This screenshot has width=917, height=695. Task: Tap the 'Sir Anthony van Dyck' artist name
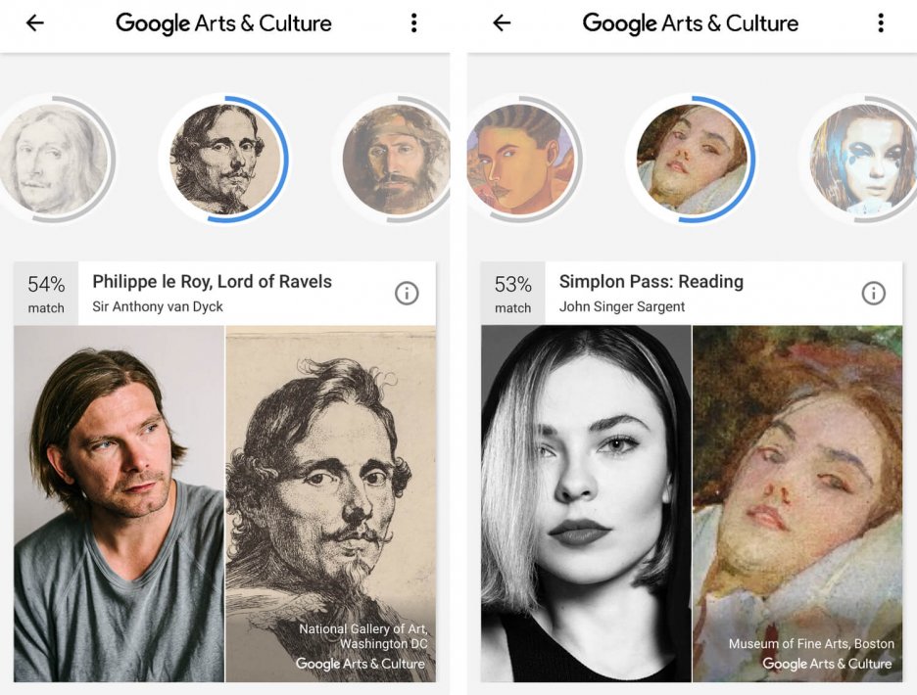click(x=158, y=306)
